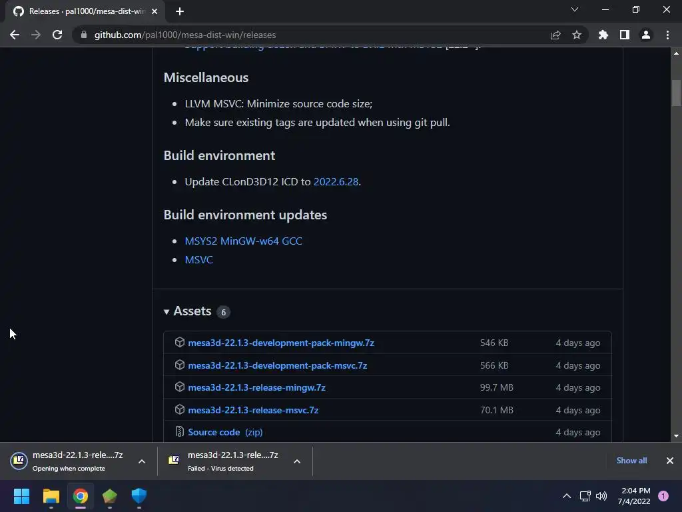Close the Releases tab
This screenshot has height=512, width=682.
[155, 11]
